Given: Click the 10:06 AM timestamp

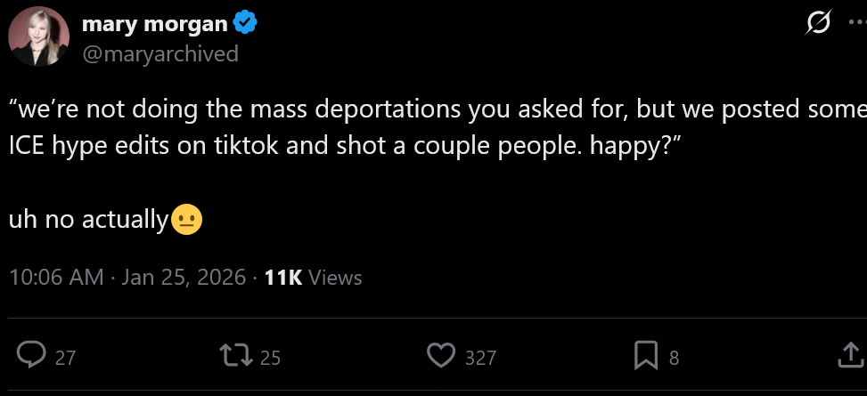Looking at the screenshot, I should point(56,277).
